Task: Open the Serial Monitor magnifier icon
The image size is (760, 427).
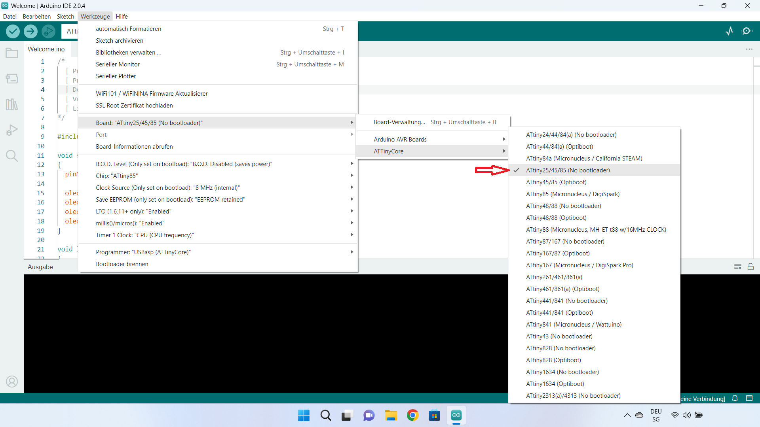Action: click(747, 31)
